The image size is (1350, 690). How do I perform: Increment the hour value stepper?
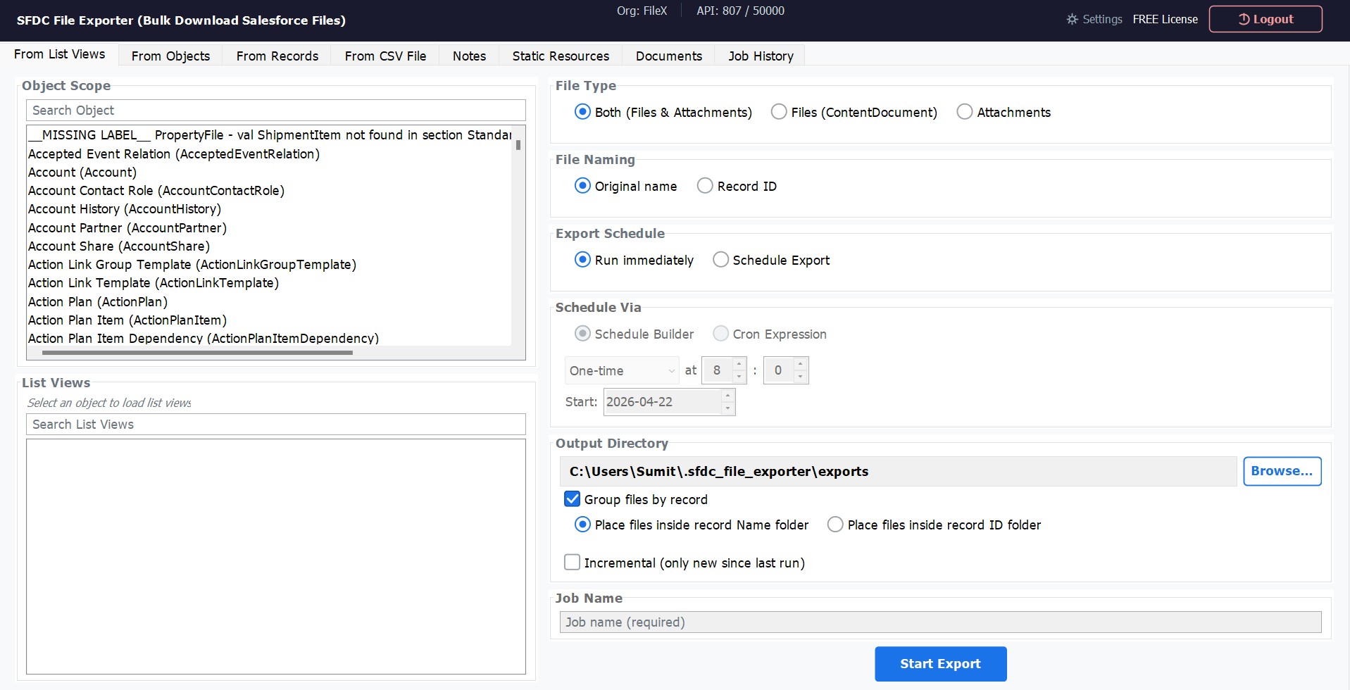coord(738,364)
